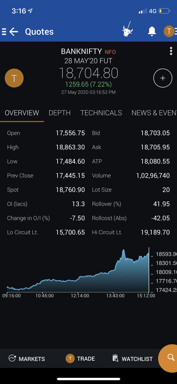Tap the 09:16:00 chart time label
Image resolution: width=177 pixels, height=384 pixels.
click(x=12, y=296)
